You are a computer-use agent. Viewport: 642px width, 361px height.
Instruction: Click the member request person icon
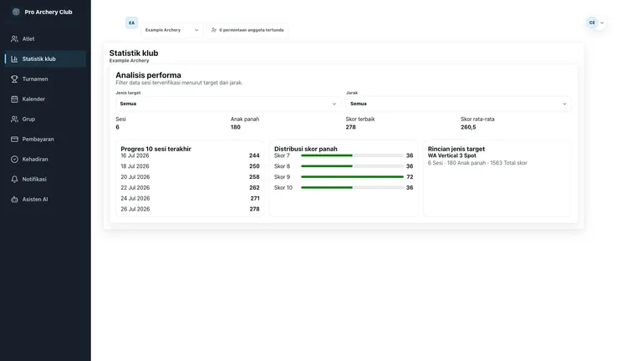click(214, 30)
